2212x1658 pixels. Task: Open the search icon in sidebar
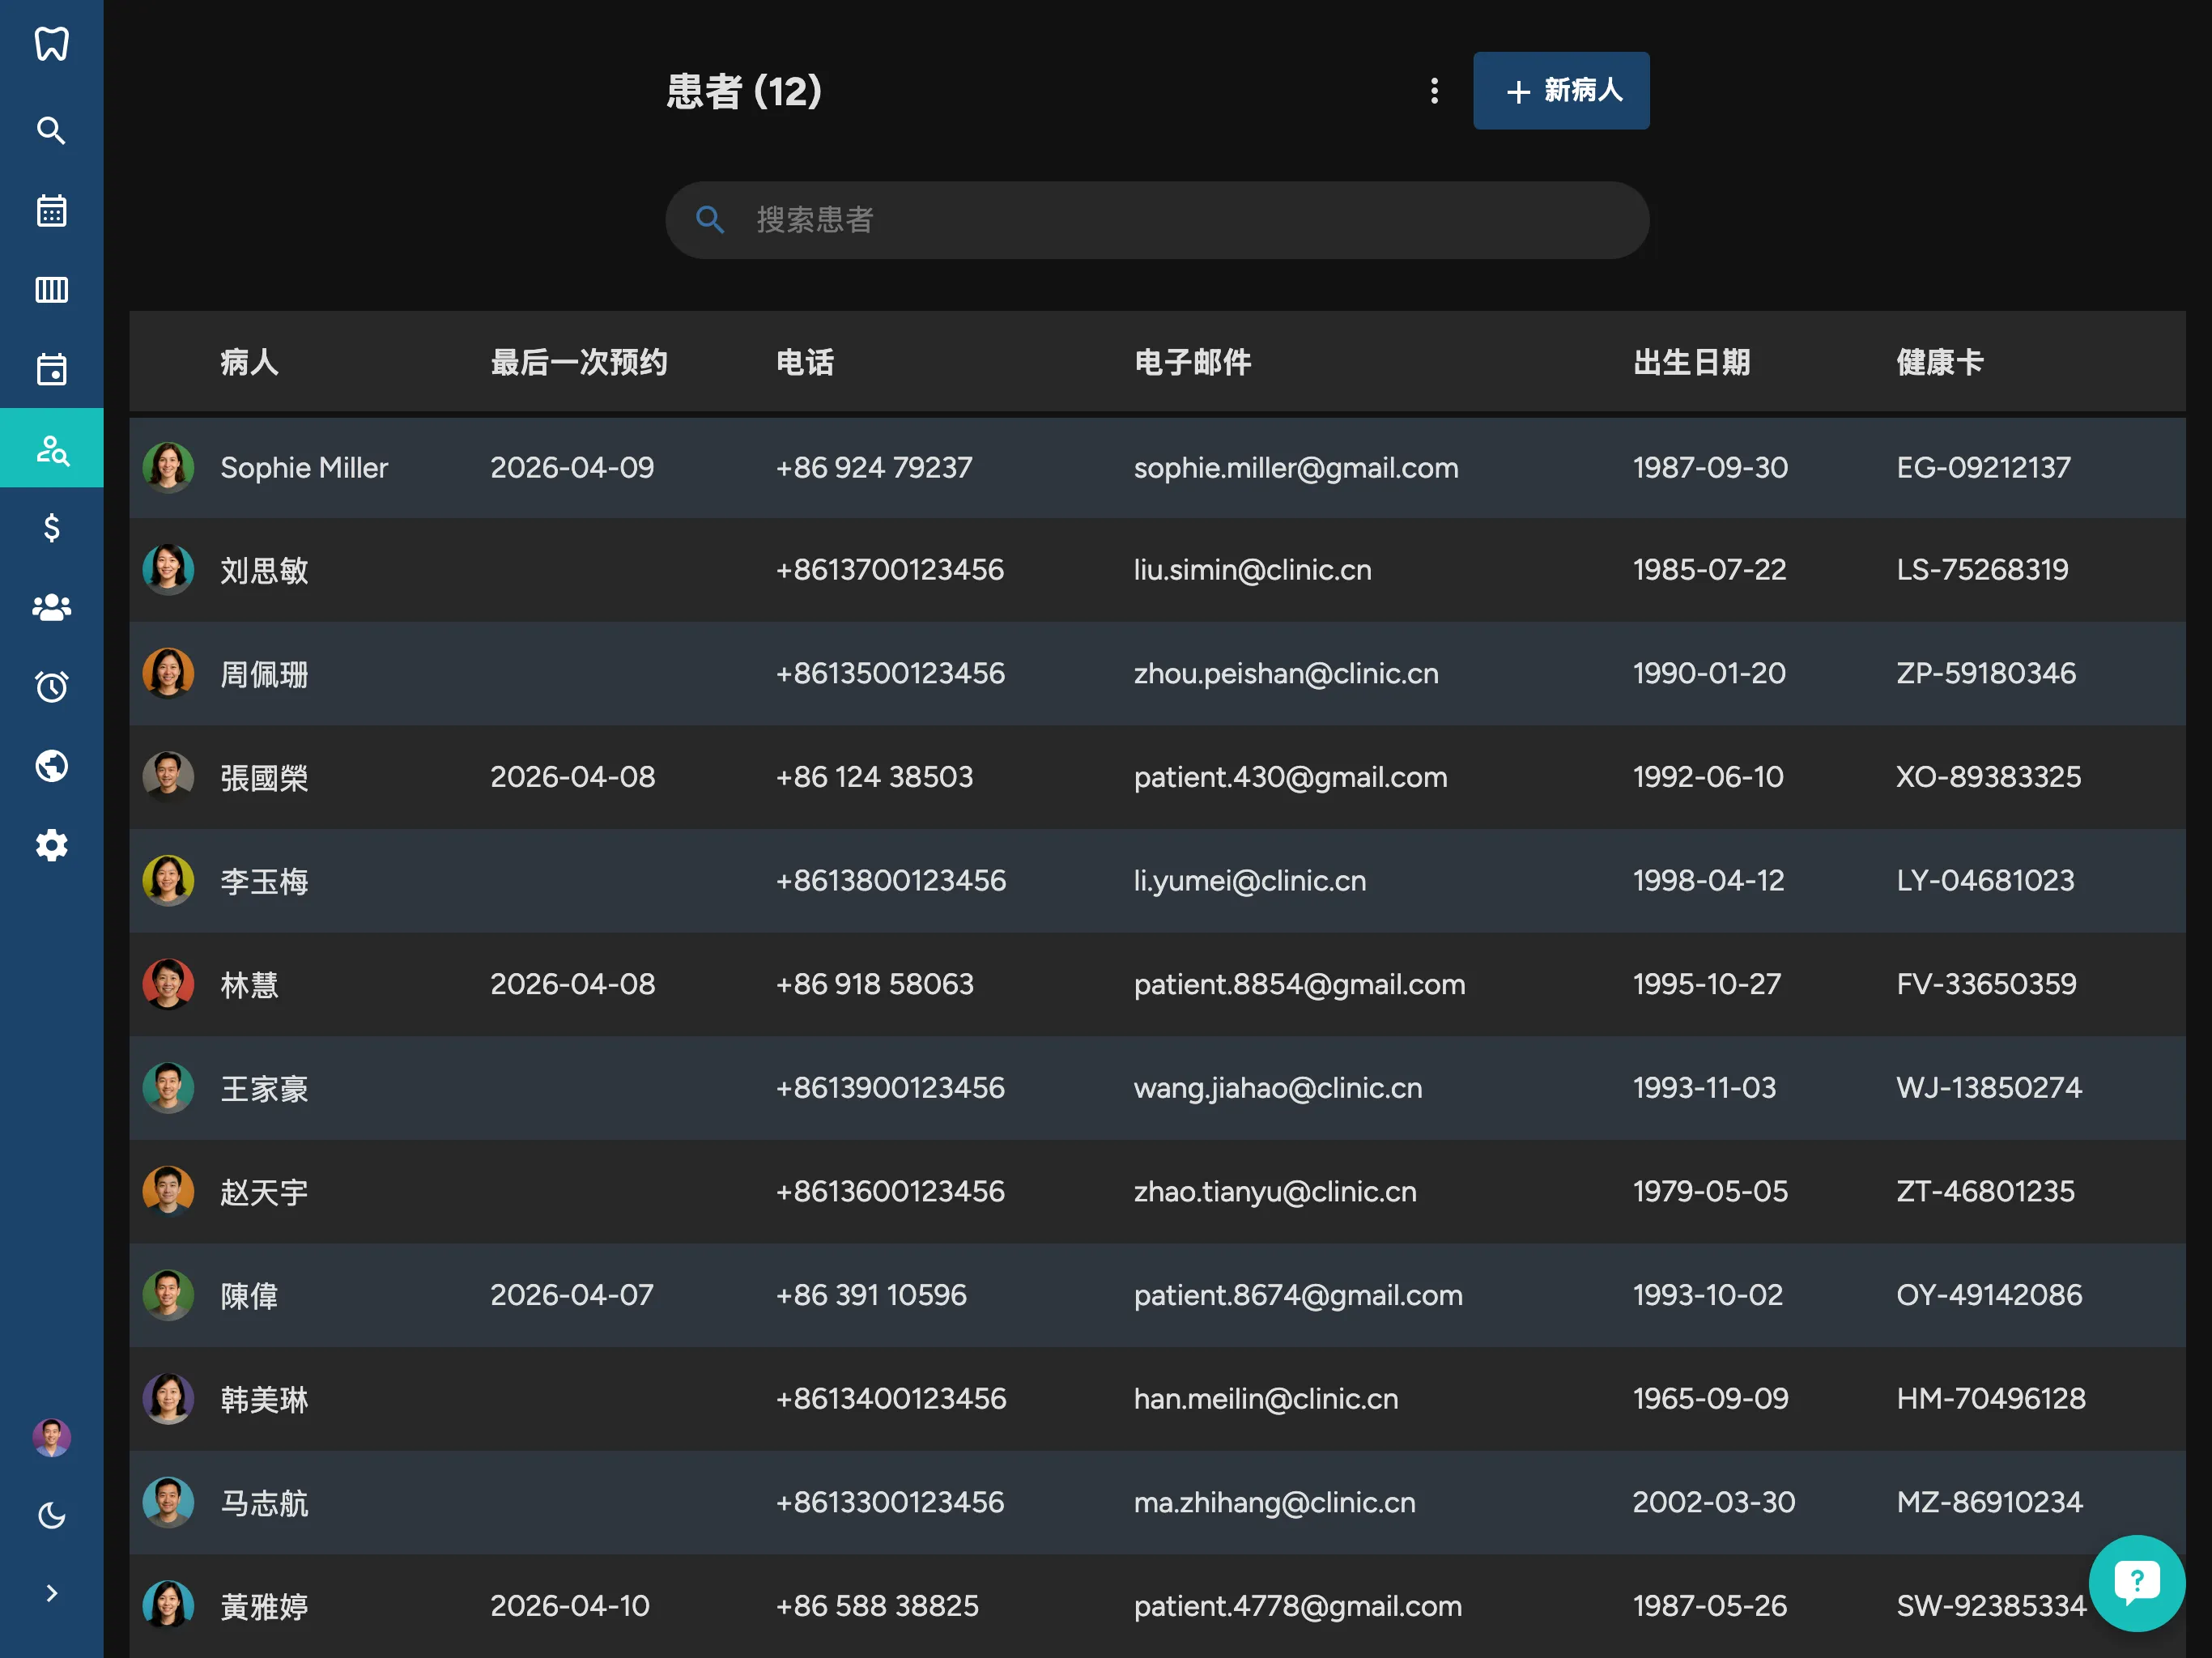[51, 131]
